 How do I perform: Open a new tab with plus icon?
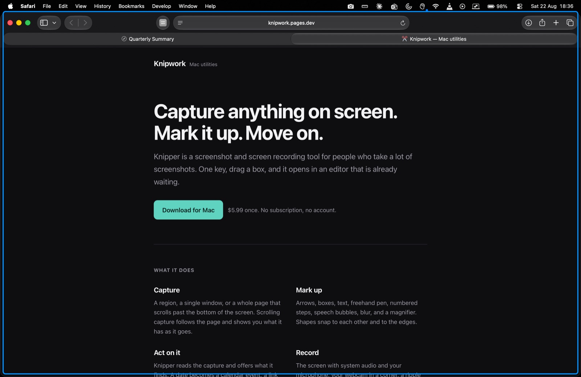pyautogui.click(x=556, y=23)
